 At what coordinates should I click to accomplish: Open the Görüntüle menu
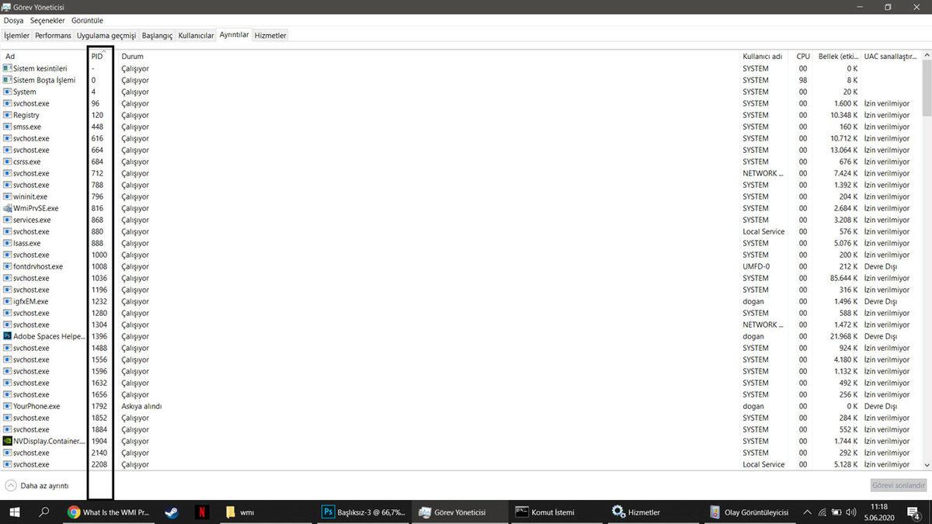click(x=87, y=20)
